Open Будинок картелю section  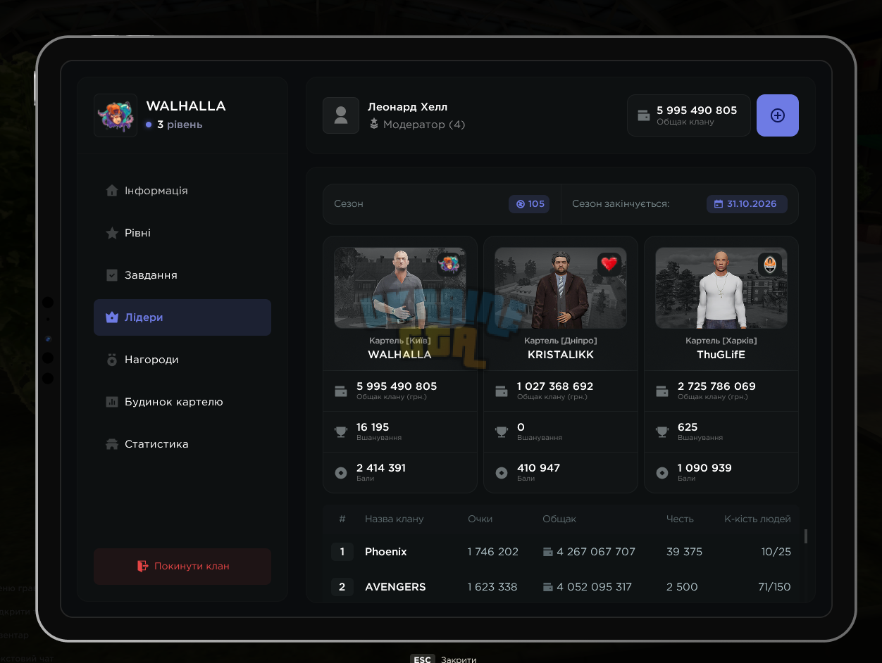click(182, 402)
